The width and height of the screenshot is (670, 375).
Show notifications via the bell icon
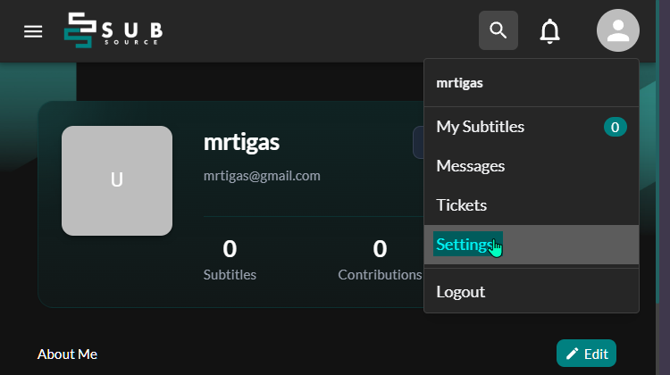[x=550, y=31]
